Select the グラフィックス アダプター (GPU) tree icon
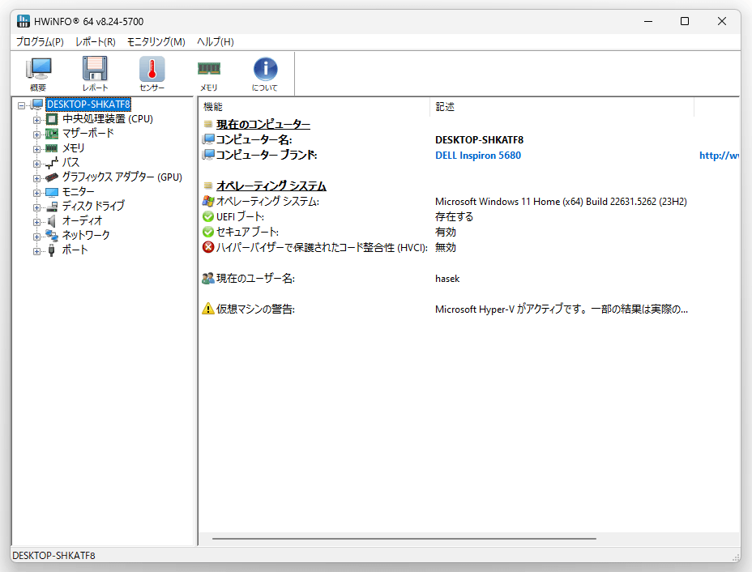 coord(52,177)
